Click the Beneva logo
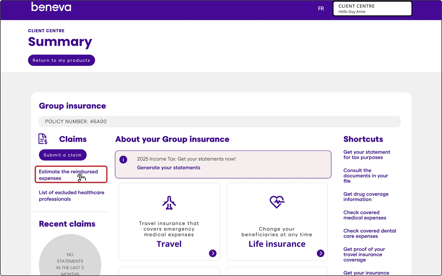This screenshot has width=442, height=276. (51, 7)
